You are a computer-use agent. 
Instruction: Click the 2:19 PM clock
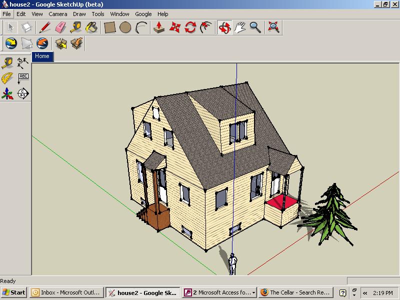point(383,293)
